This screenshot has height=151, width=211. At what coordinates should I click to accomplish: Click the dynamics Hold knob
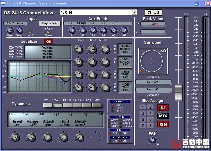coord(63,137)
